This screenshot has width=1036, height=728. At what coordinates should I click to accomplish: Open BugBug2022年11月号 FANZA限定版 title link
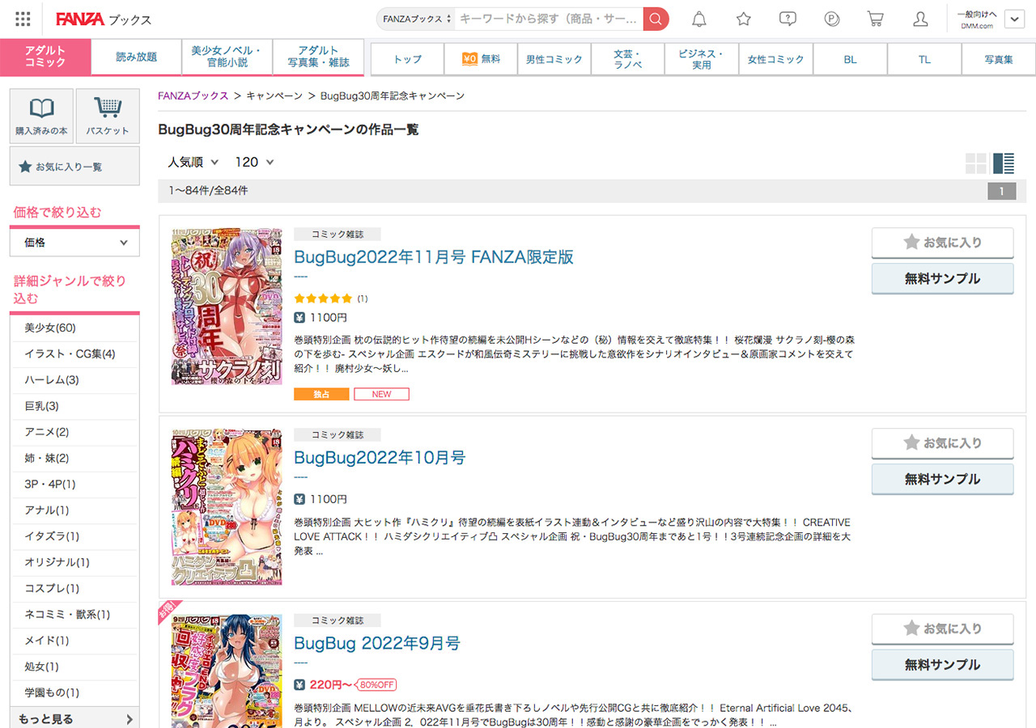[x=434, y=257]
